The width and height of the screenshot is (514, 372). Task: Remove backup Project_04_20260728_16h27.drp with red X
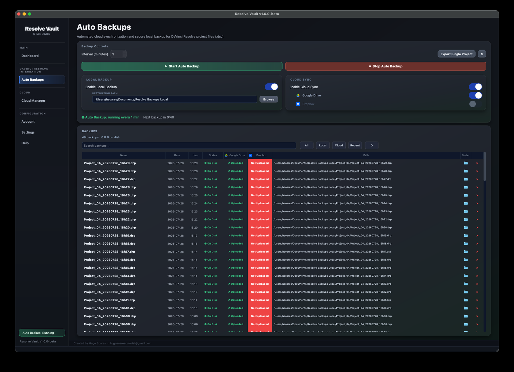(477, 179)
